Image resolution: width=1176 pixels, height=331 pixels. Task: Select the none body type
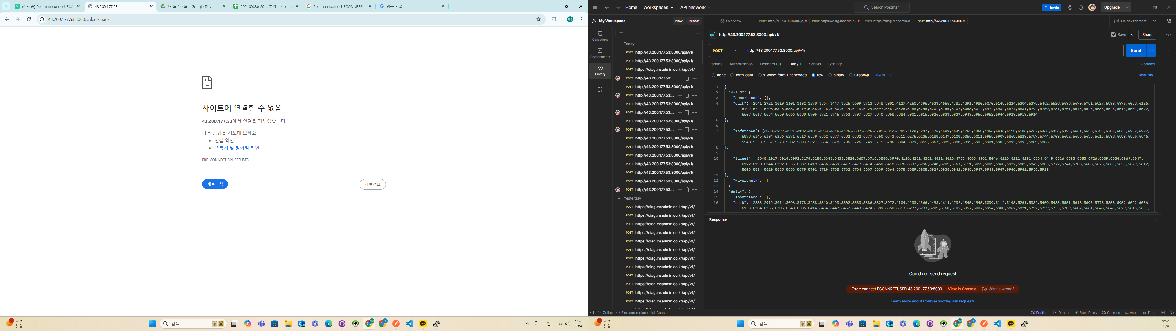pos(718,75)
